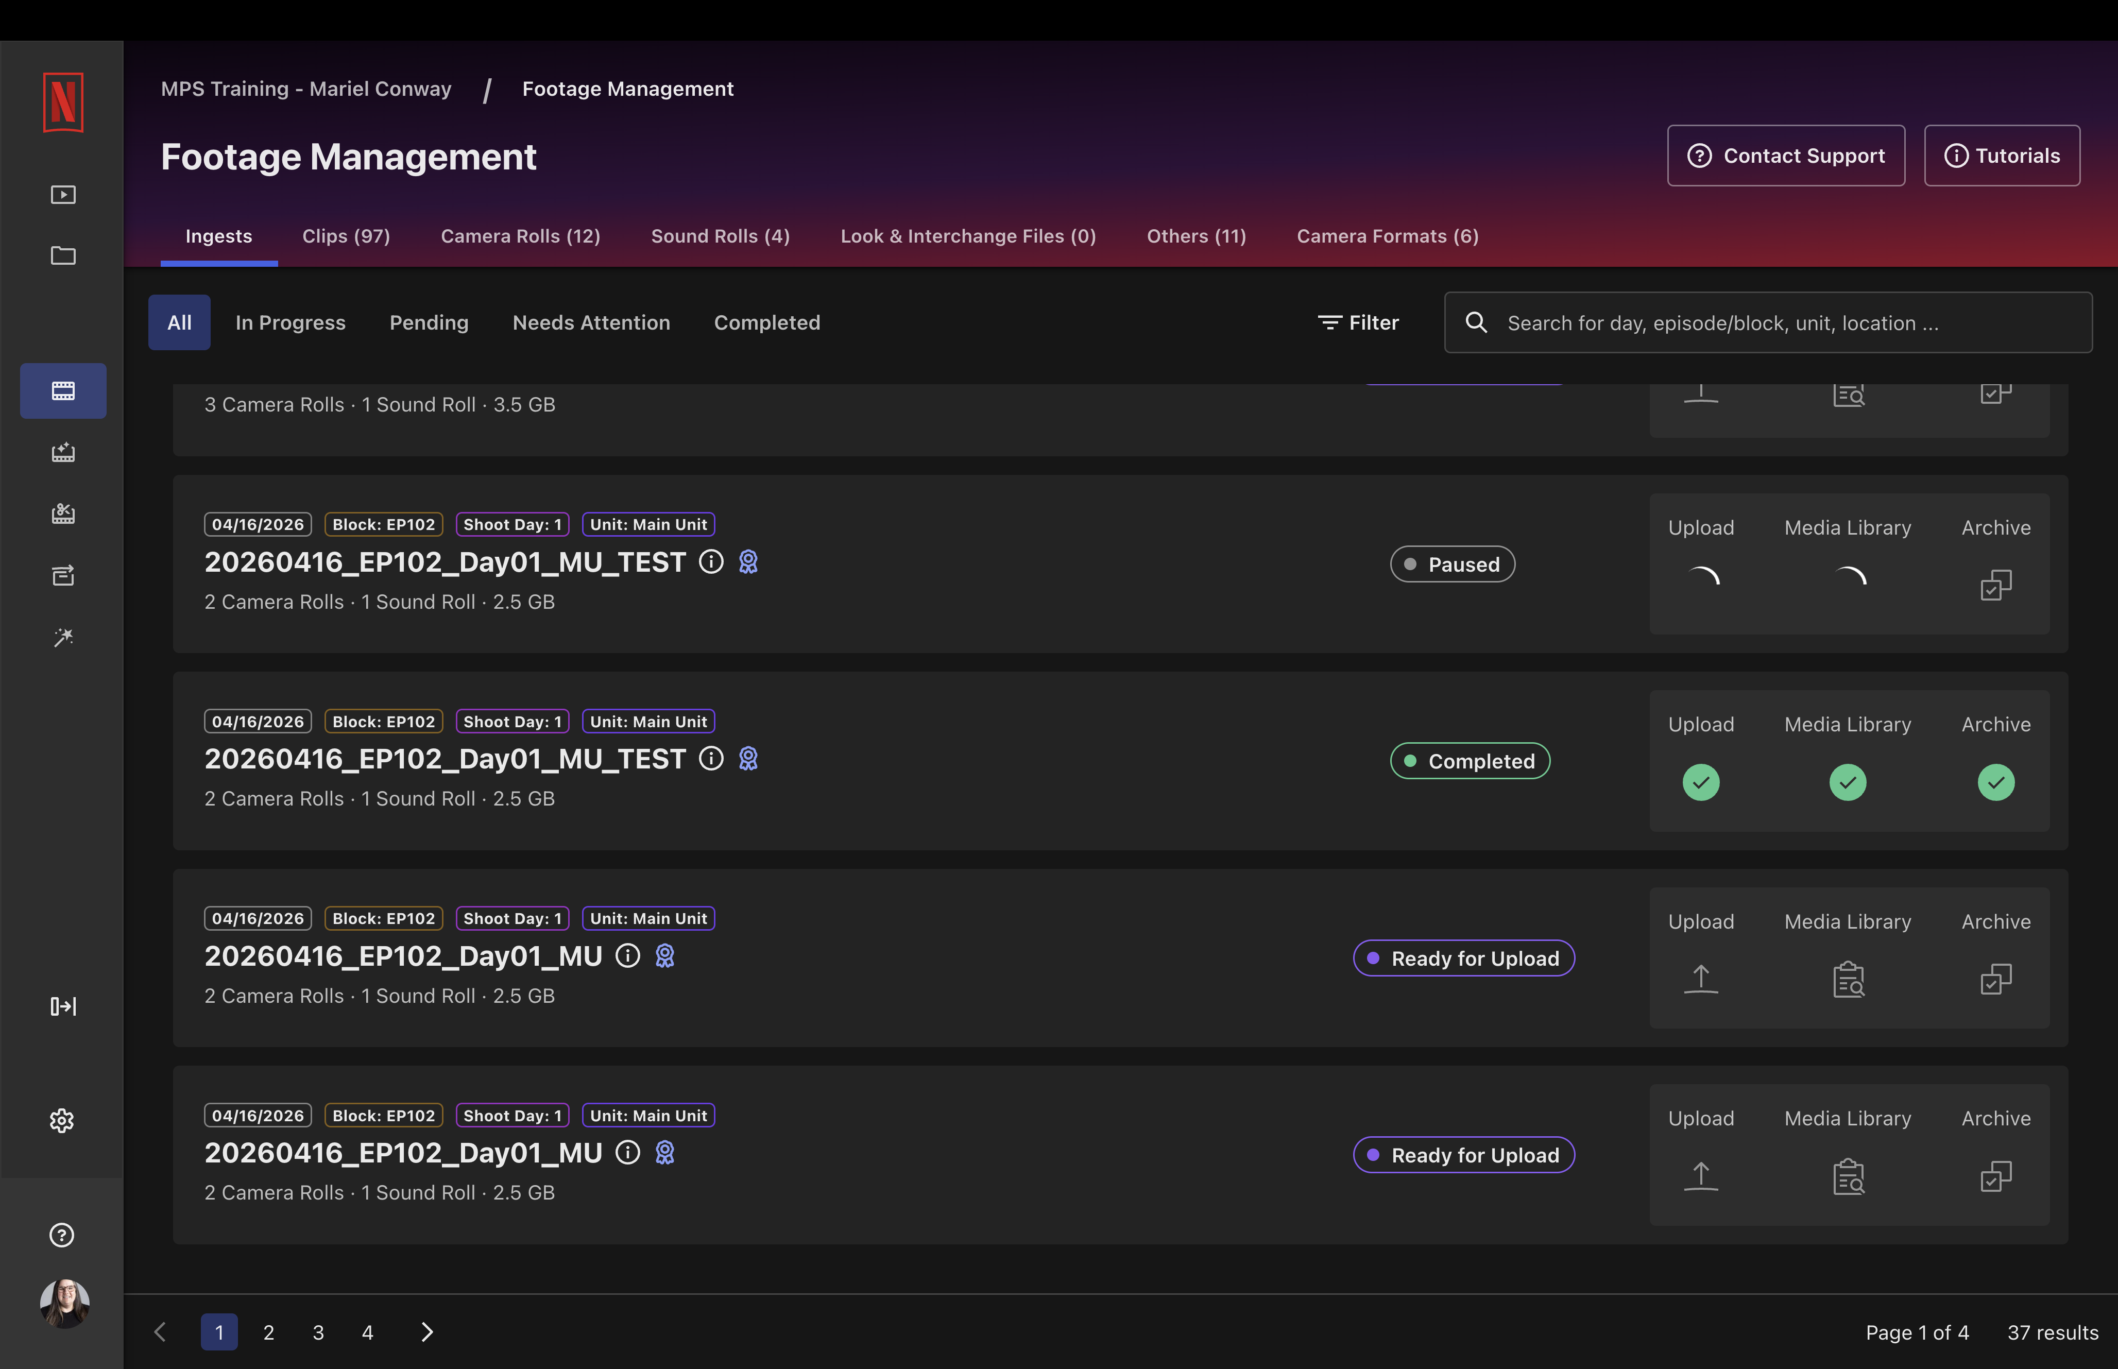The width and height of the screenshot is (2118, 1369).
Task: Open the paused 20260416_EP102_Day01_MU_TEST ingest title
Action: [446, 562]
